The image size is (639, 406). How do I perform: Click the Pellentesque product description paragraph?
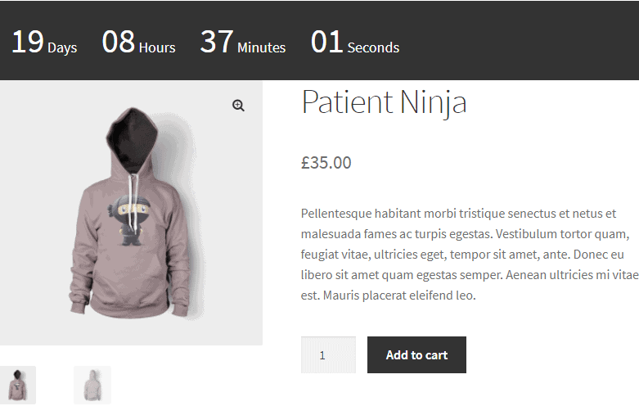468,254
